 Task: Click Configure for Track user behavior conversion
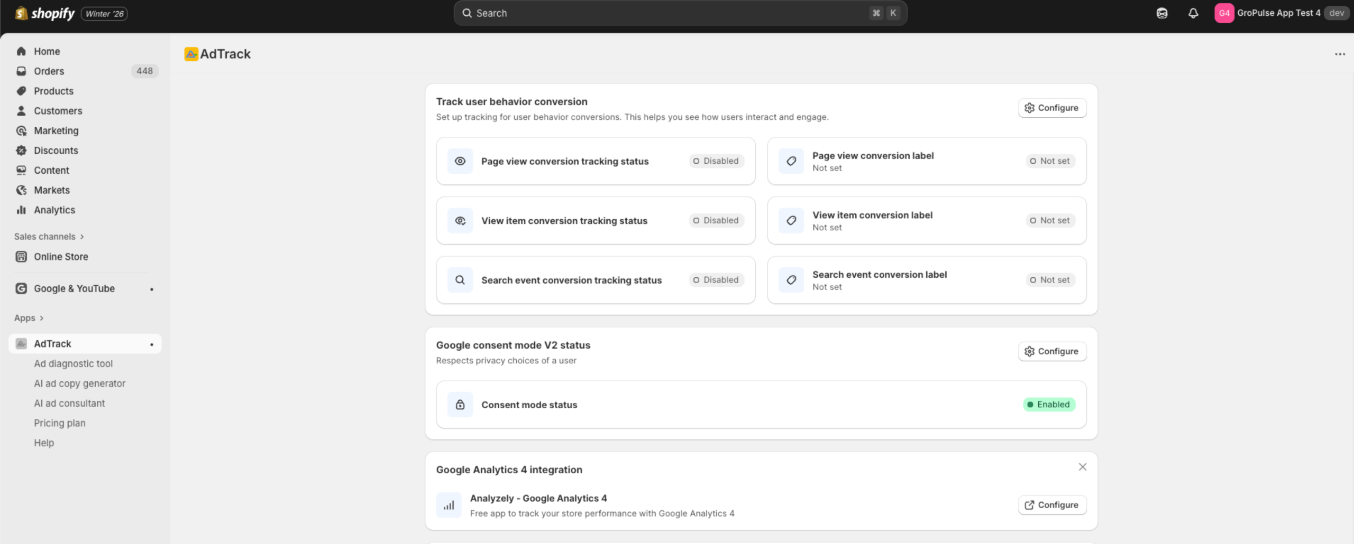click(x=1051, y=107)
